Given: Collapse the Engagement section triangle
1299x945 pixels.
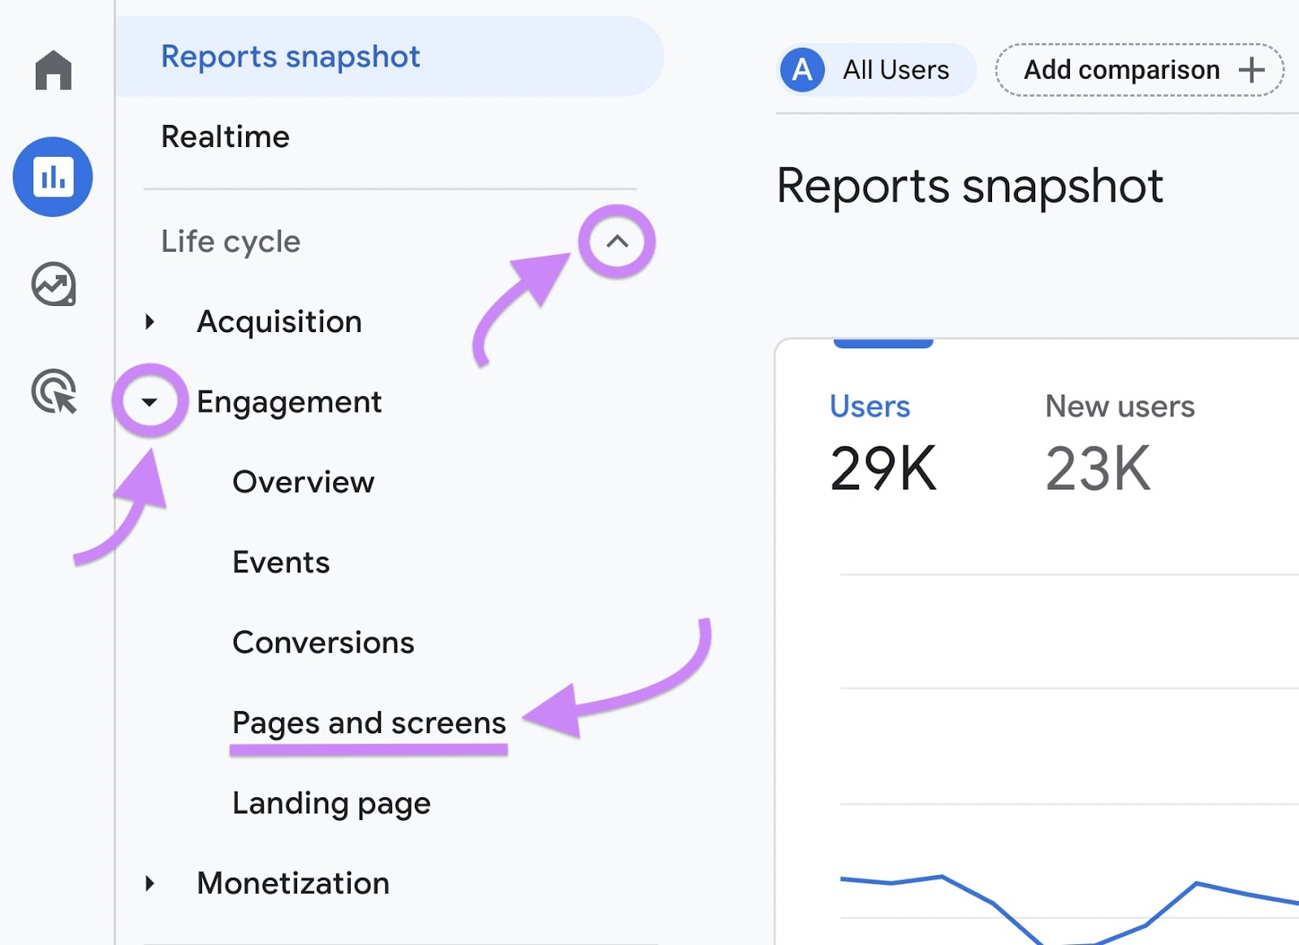Looking at the screenshot, I should tap(151, 401).
